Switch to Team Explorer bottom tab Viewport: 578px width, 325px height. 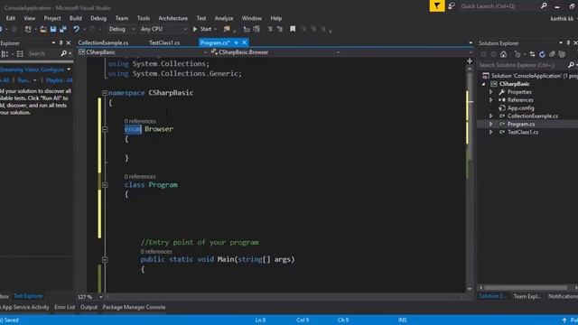pos(527,297)
